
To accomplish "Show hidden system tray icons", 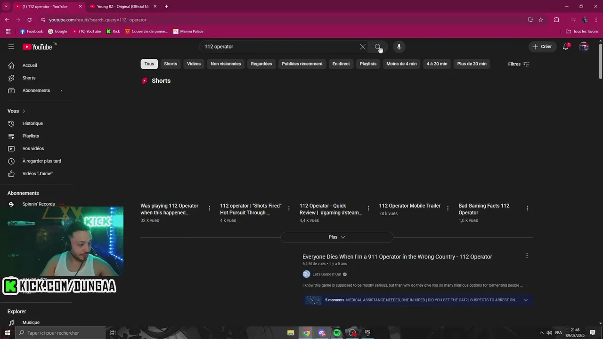I will (542, 333).
